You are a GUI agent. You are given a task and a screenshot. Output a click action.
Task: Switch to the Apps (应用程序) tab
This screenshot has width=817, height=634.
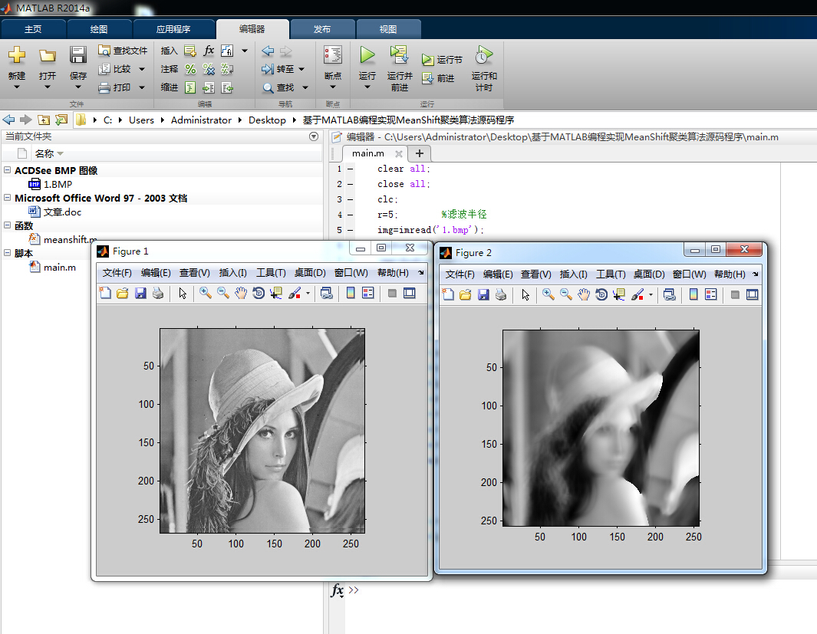point(173,29)
